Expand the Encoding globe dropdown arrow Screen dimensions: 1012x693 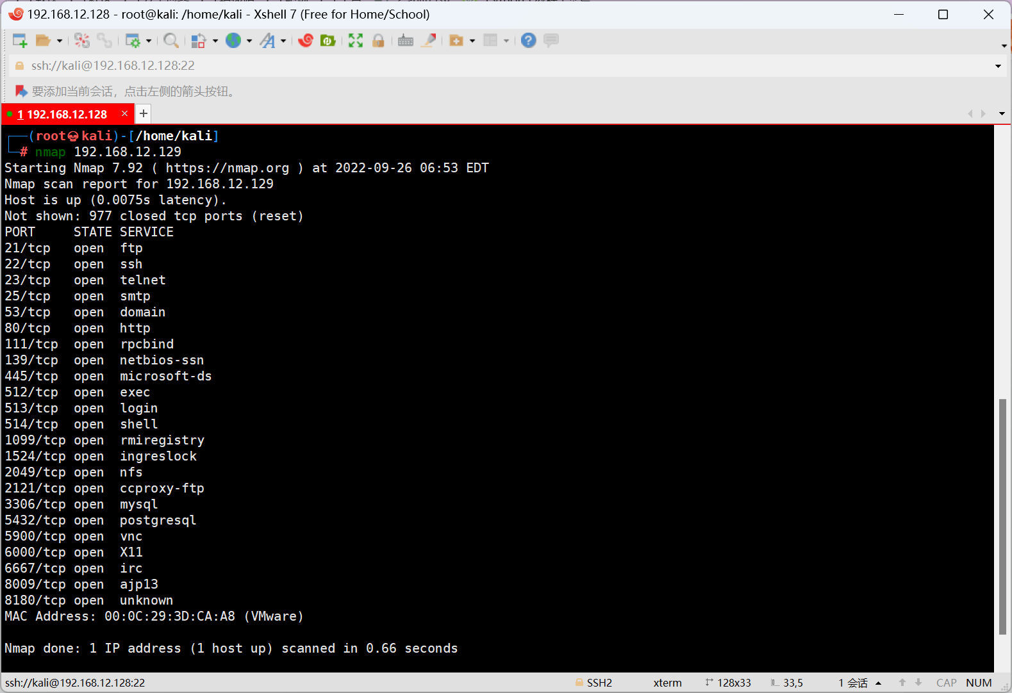pyautogui.click(x=249, y=41)
